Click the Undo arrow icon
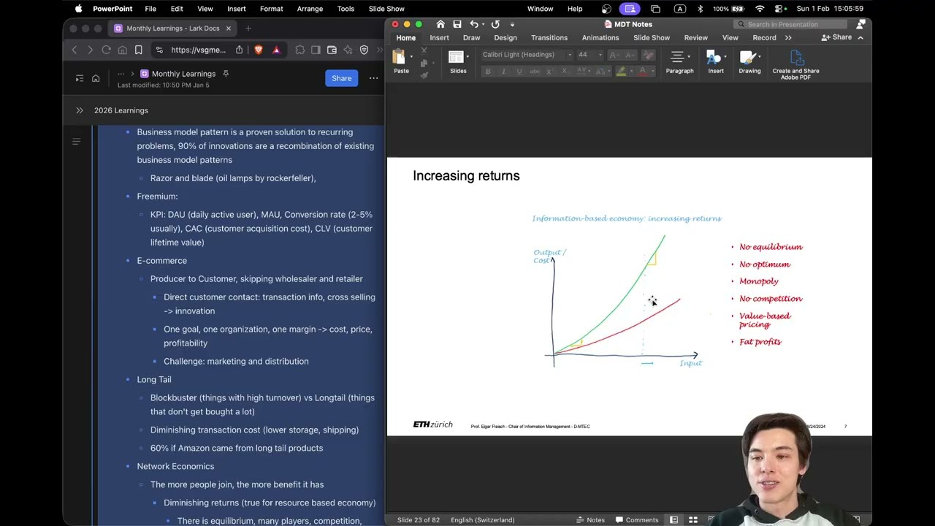This screenshot has height=526, width=935. coord(474,24)
